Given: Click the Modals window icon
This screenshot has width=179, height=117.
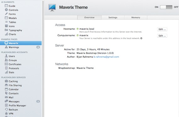Looking at the screenshot, I should tap(6, 18).
